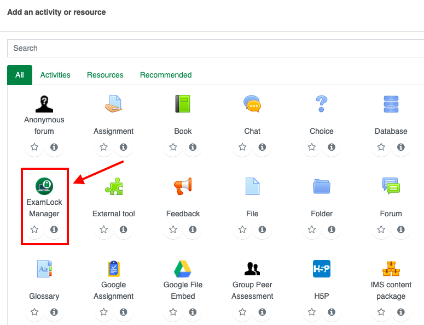Open information about Folder resource
This screenshot has height=325, width=424.
click(332, 230)
